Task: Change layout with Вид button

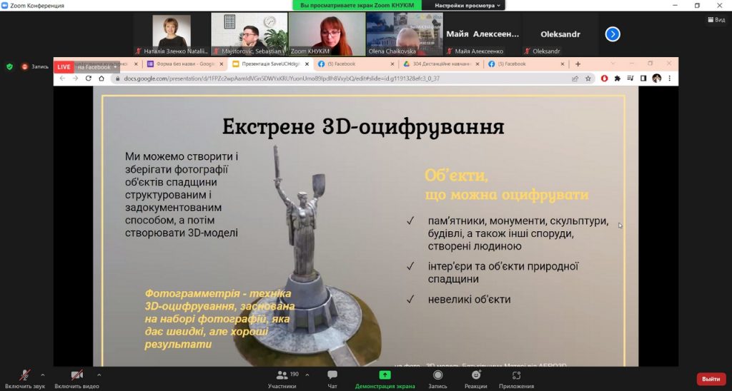Action: (716, 19)
